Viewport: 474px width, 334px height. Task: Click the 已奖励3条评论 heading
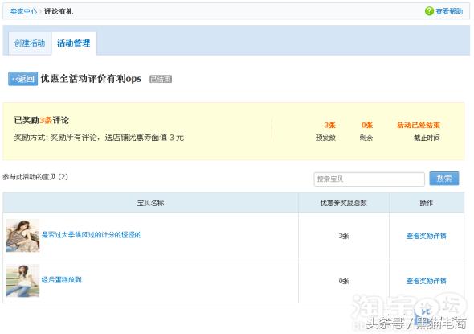point(42,120)
